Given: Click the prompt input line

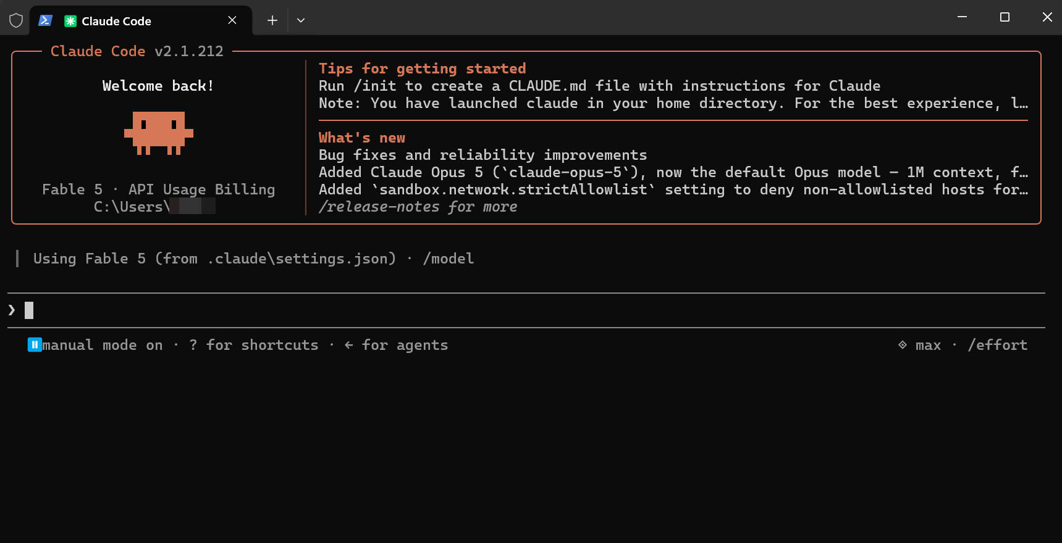Looking at the screenshot, I should (526, 310).
